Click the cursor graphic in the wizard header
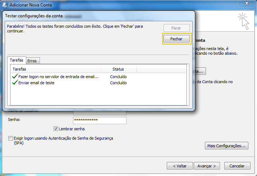Image resolution: width=257 pixels, height=176 pixels. point(243,21)
